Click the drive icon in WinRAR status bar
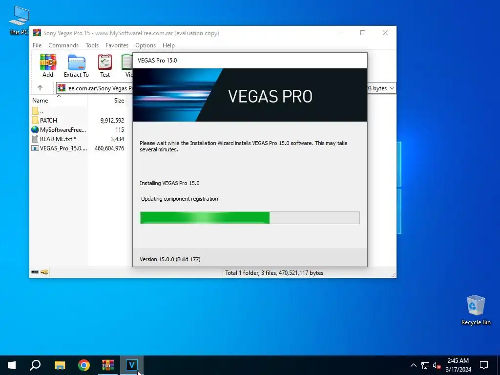Screen dimensions: 500x375 [35, 272]
